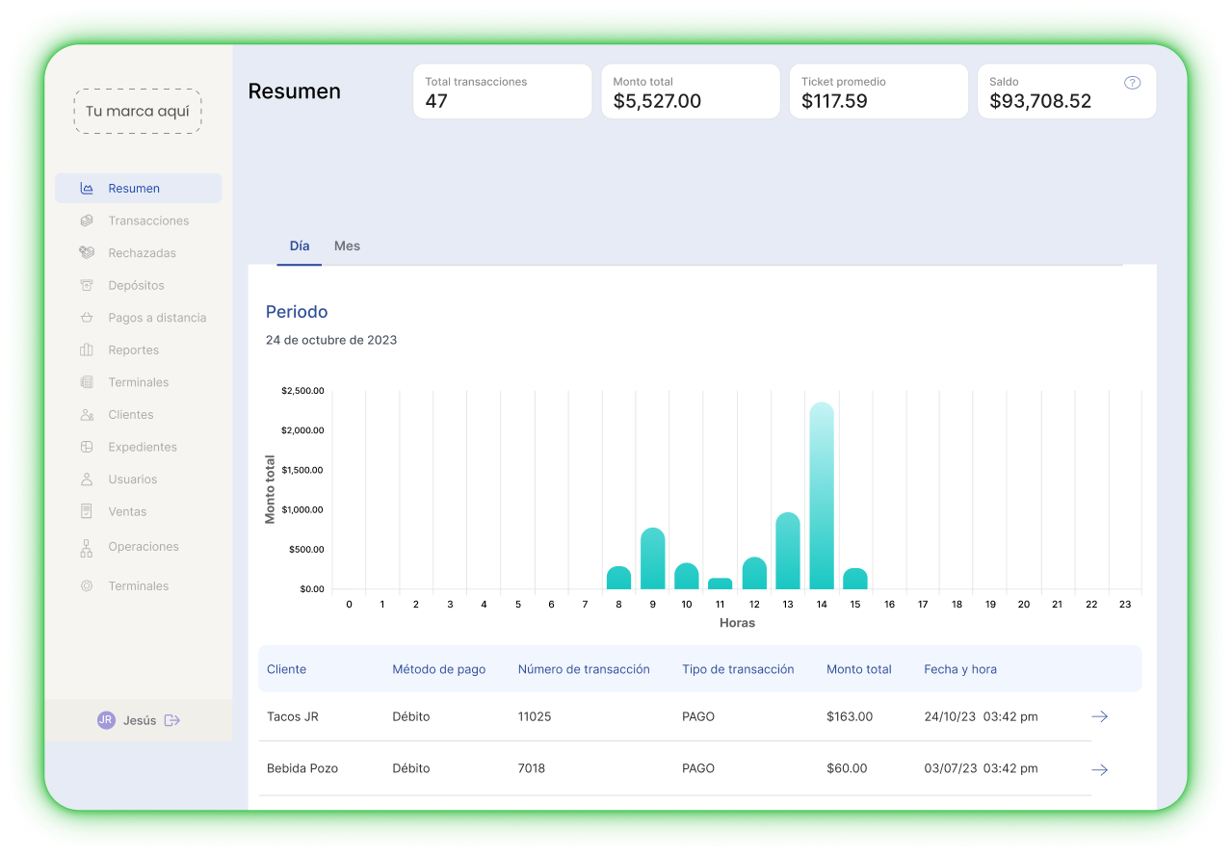Click the Reportes chart icon
1232x855 pixels.
coord(88,350)
